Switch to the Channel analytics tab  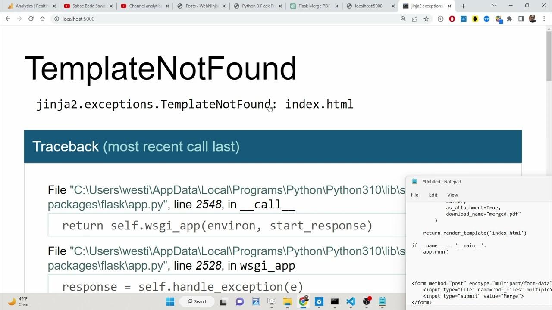tap(144, 6)
